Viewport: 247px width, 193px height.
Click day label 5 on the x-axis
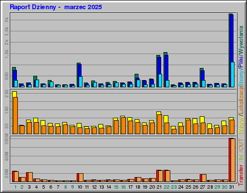click(43, 187)
